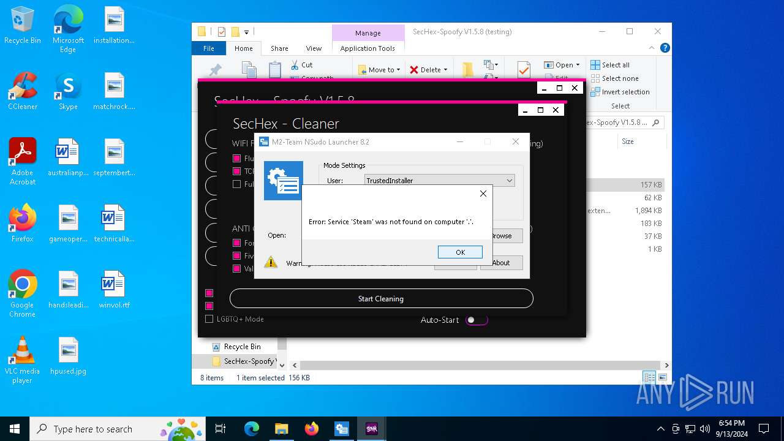The height and width of the screenshot is (441, 784).
Task: Switch to the Share ribbon tab
Action: [x=279, y=48]
